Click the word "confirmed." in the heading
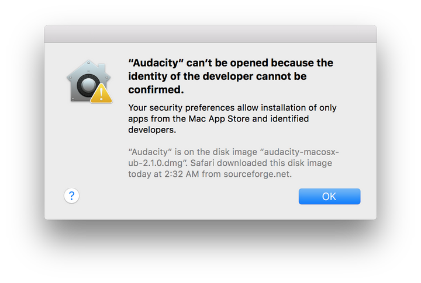 tap(156, 90)
